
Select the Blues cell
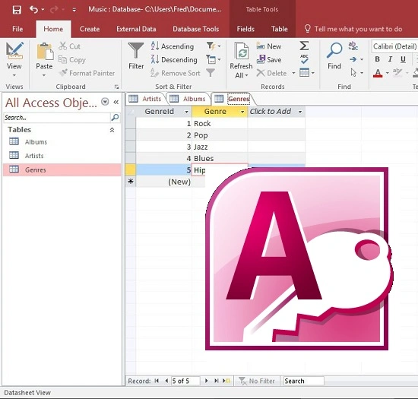click(220, 158)
